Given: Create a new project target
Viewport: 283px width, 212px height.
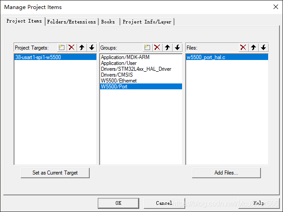Looking at the screenshot, I should pyautogui.click(x=62, y=47).
